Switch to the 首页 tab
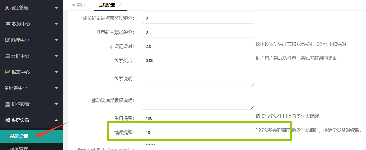 [x=79, y=5]
